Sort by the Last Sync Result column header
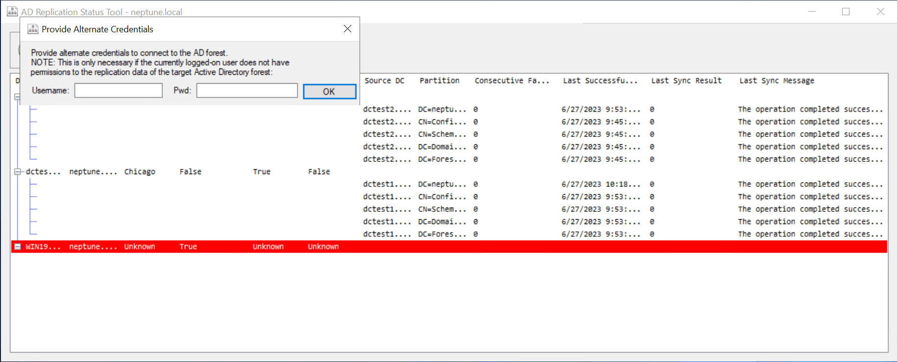The height and width of the screenshot is (362, 897). coord(686,81)
